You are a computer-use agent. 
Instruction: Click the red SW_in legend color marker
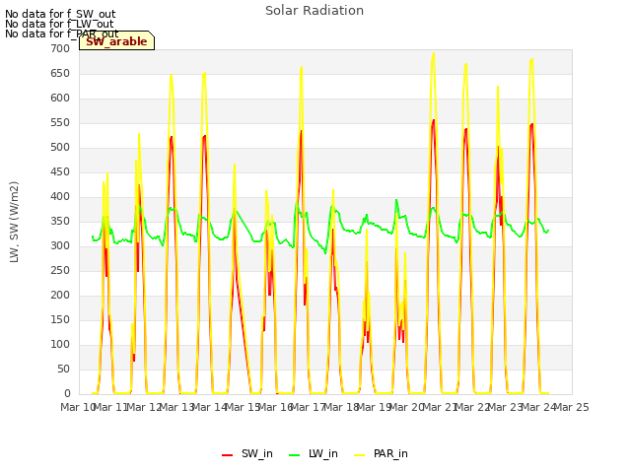(228, 455)
